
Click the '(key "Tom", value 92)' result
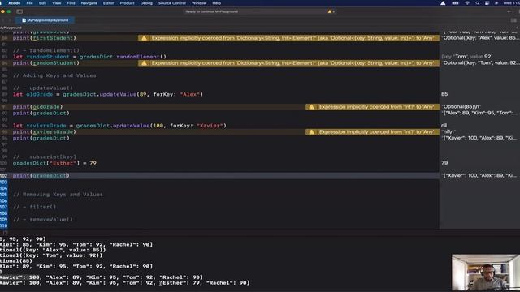[x=467, y=57]
